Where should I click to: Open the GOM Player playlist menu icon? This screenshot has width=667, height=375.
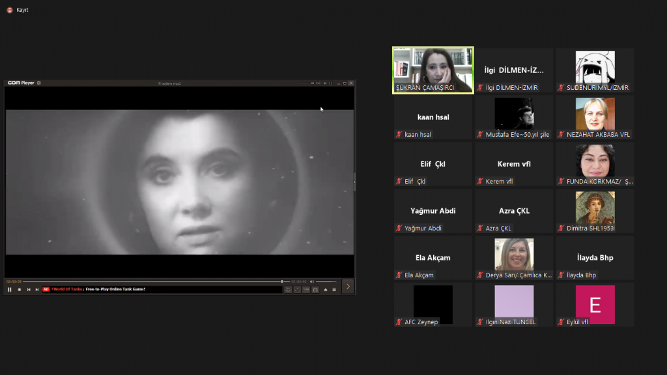coord(334,289)
